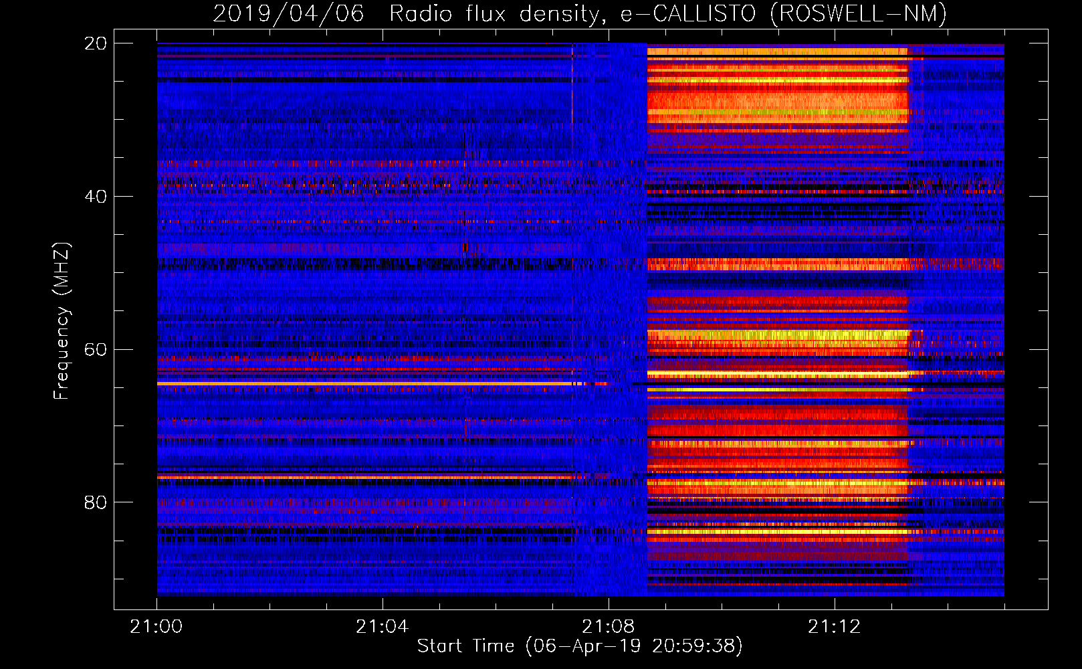
Task: Click the 80 MHz frequency tick label
Action: coord(95,502)
